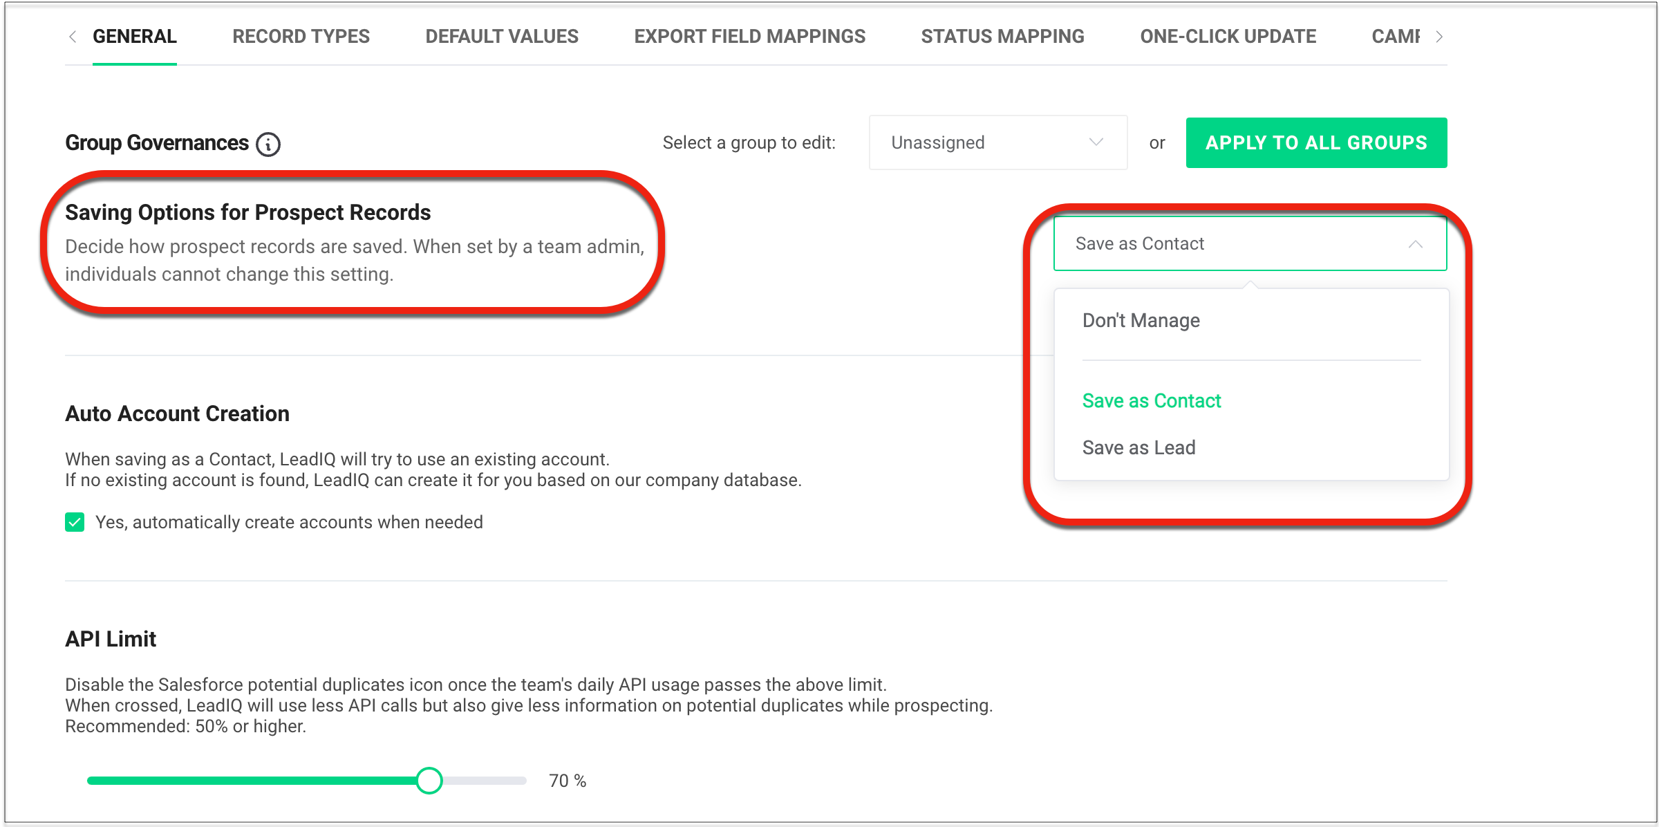
Task: Collapse the Save as Contact dropdown chevron
Action: coord(1415,244)
